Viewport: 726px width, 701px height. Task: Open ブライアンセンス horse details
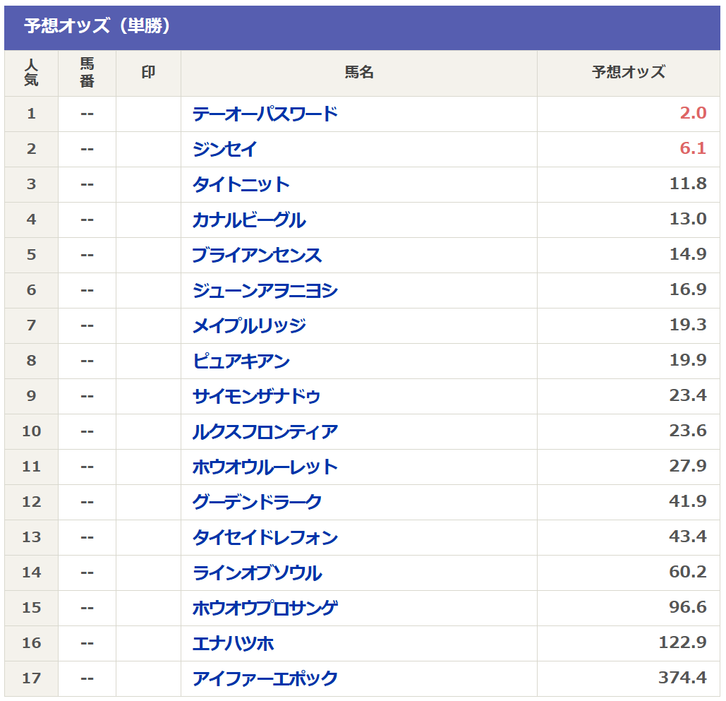(x=257, y=256)
